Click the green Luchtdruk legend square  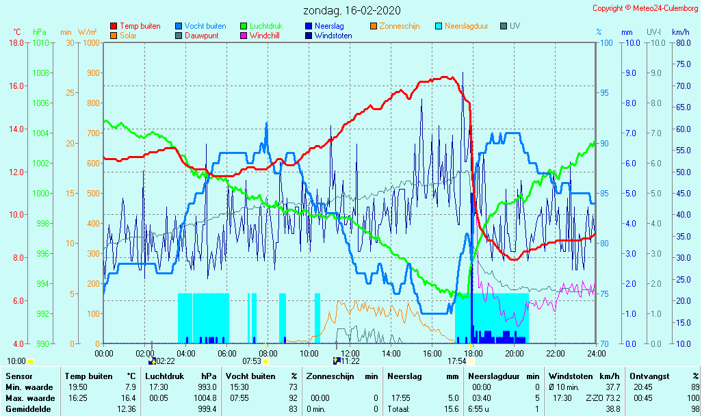coord(244,26)
